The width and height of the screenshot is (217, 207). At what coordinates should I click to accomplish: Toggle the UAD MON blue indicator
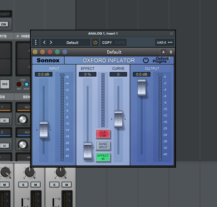tap(27, 84)
